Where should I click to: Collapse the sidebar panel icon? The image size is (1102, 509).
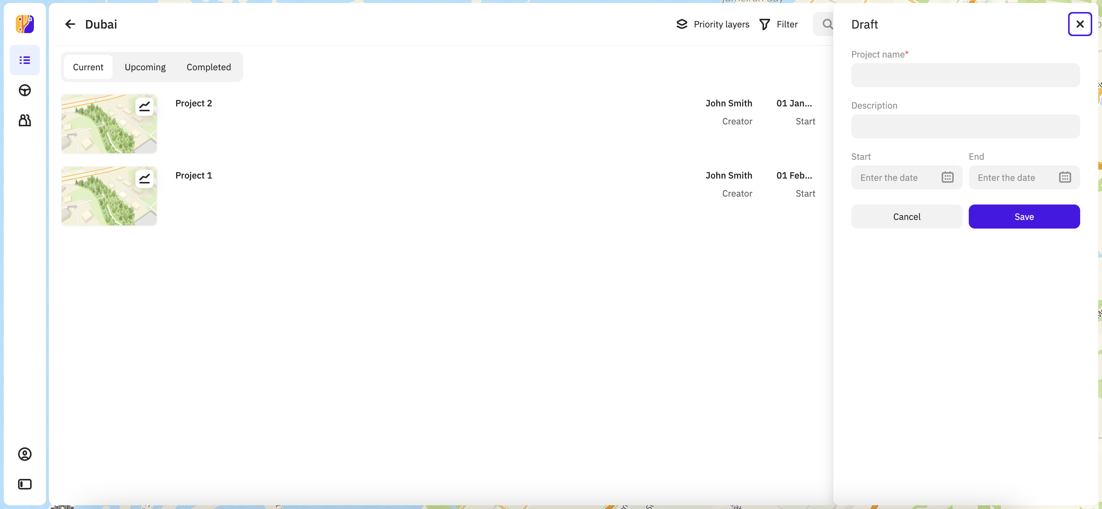pos(25,484)
